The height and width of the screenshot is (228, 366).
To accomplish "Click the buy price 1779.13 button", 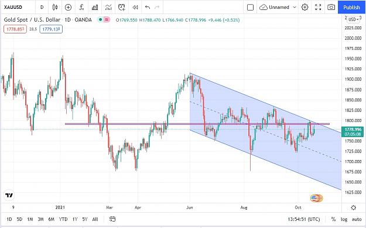I will coord(51,29).
